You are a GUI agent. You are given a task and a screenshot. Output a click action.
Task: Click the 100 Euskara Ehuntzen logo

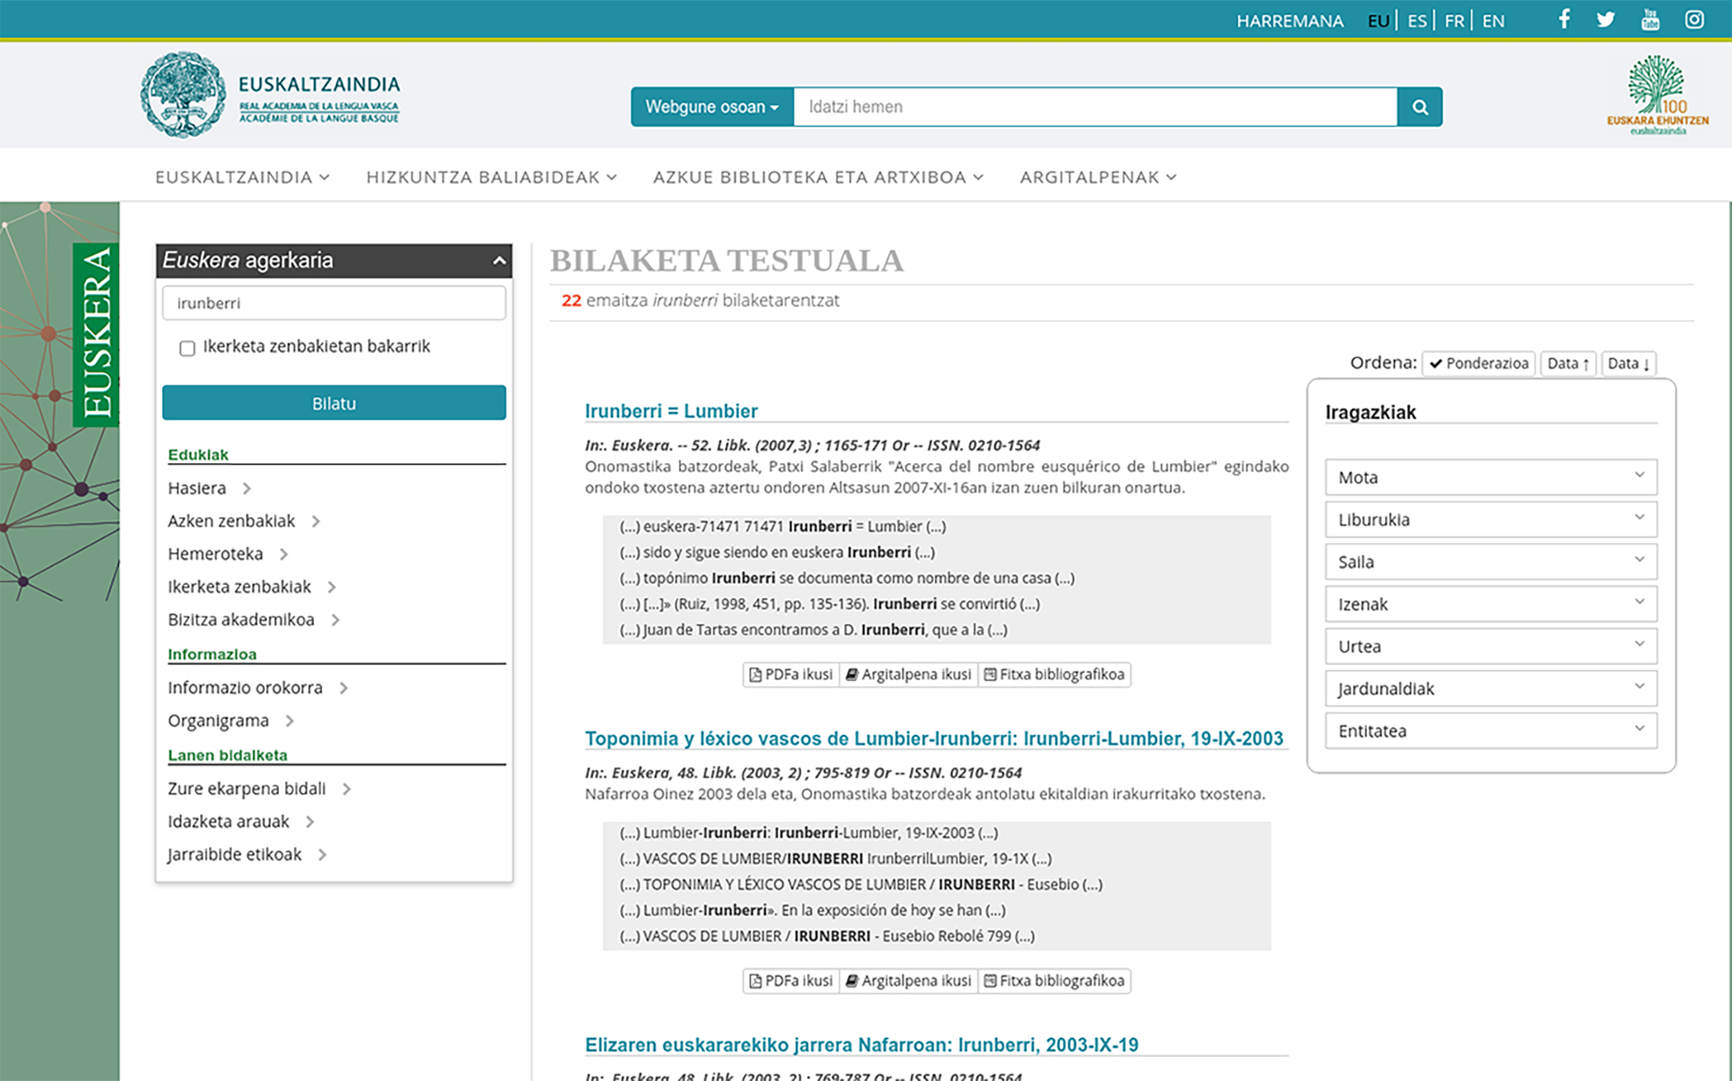click(x=1658, y=95)
